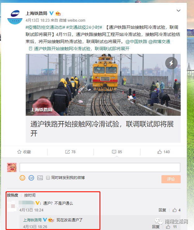The width and height of the screenshot is (194, 230).
Task: Open the article card titled 通沪铁路开始接触网冷滑试验
Action: 103,98
